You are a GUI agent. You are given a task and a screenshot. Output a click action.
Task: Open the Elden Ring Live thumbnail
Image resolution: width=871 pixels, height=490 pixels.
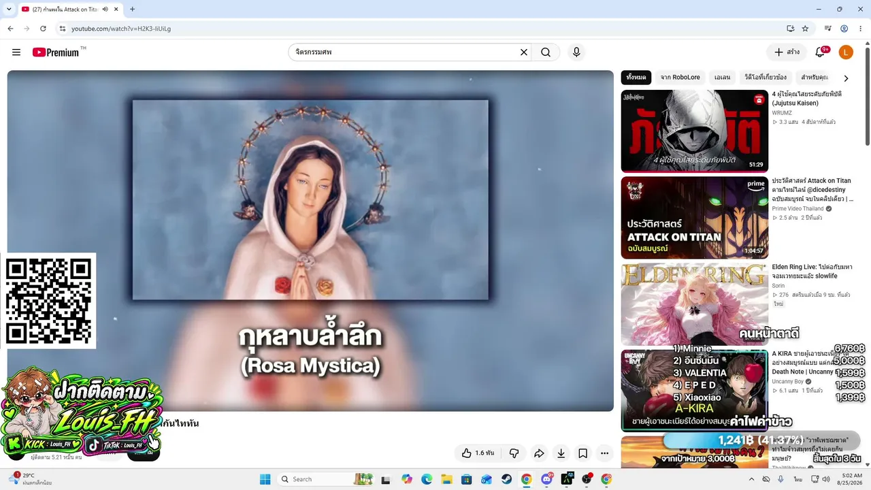[x=695, y=304]
